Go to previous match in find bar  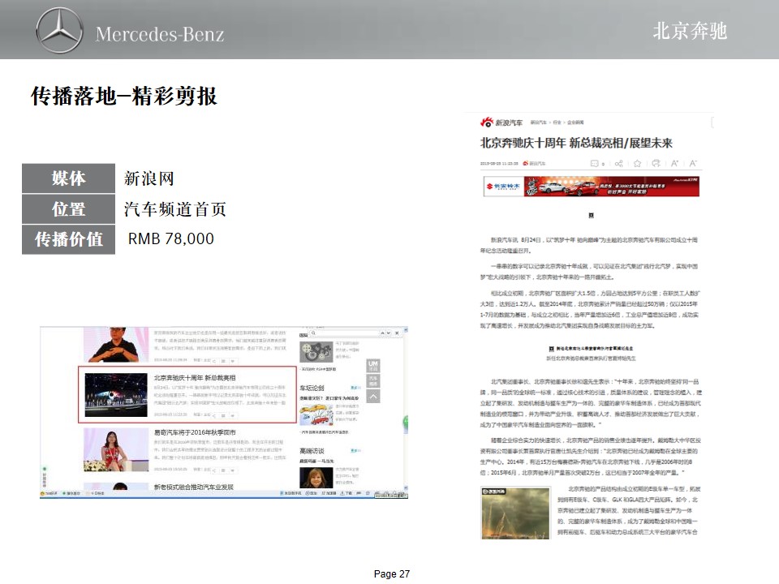(382, 333)
